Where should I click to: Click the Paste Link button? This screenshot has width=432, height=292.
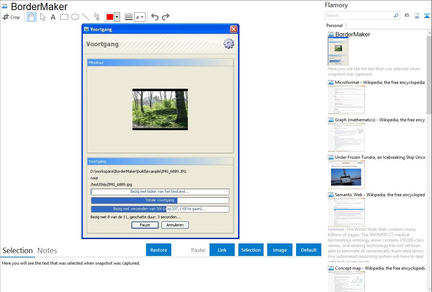(x=222, y=250)
